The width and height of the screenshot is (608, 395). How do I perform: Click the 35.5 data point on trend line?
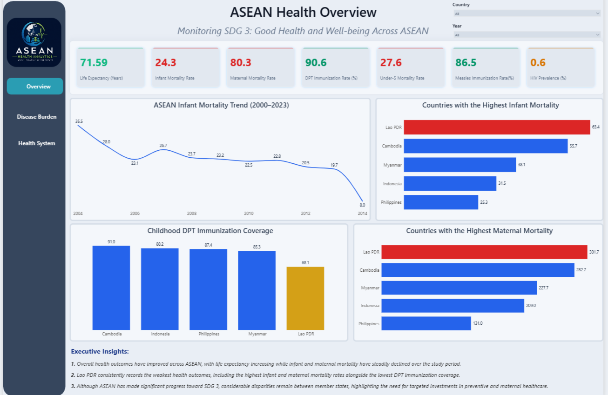pyautogui.click(x=78, y=126)
